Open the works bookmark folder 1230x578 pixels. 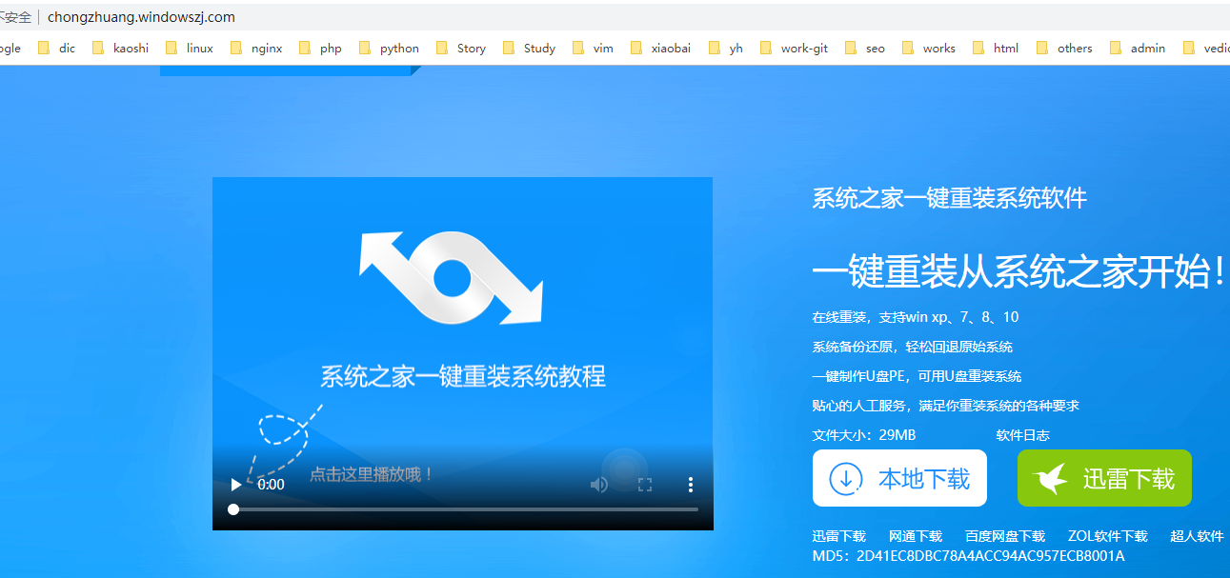(928, 48)
